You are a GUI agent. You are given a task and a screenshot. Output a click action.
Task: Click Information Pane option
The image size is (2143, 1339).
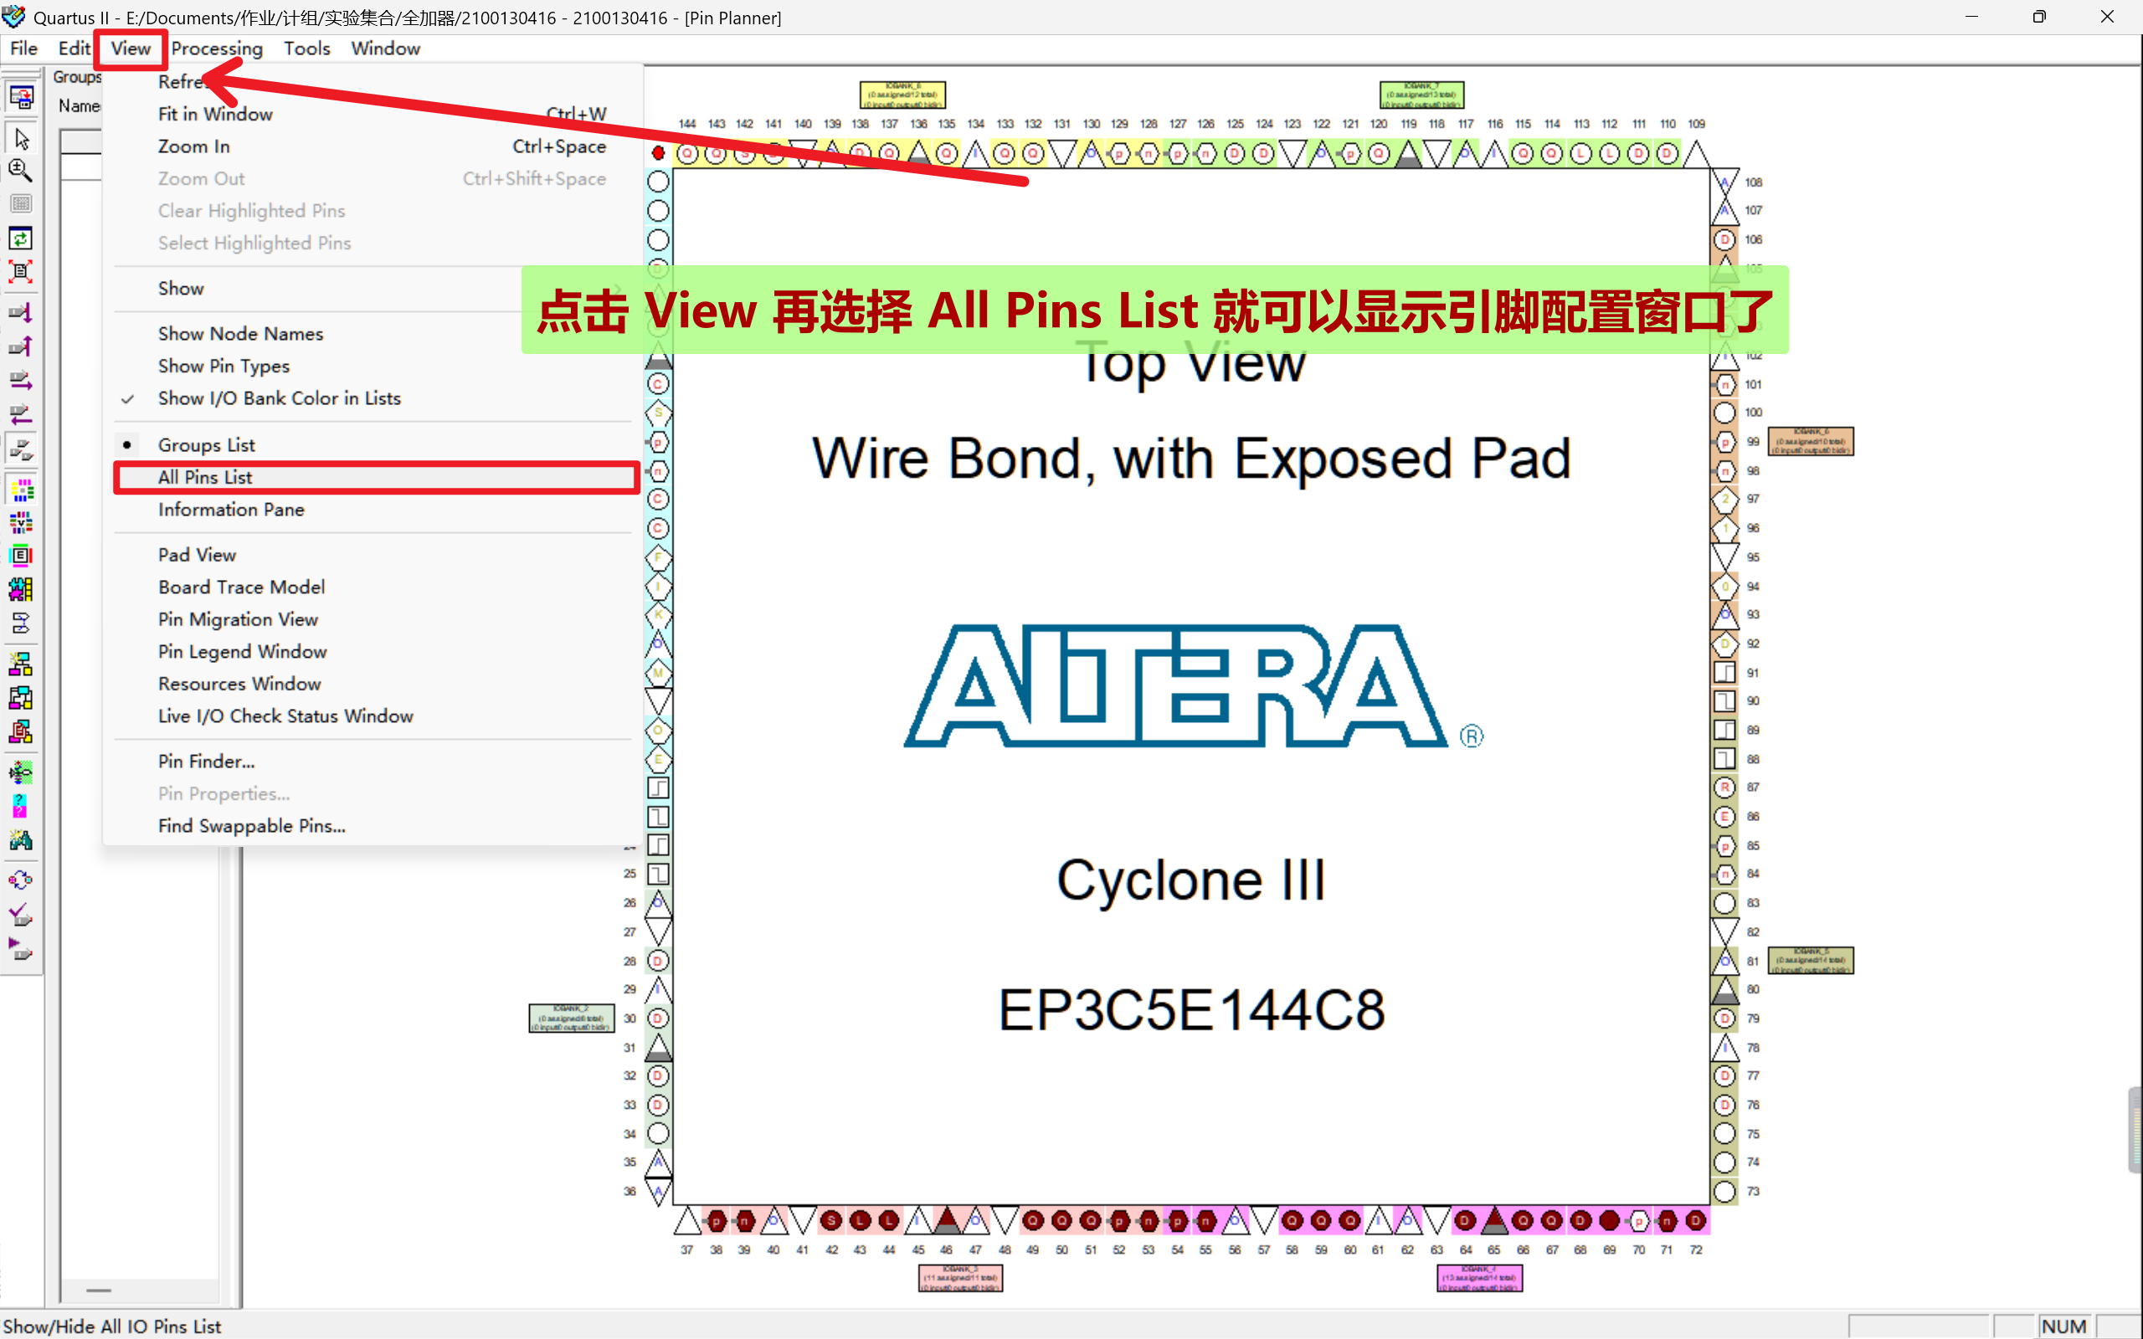[230, 507]
